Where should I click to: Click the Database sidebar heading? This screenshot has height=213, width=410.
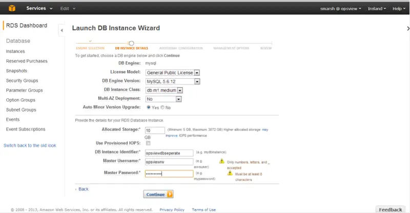tap(18, 41)
